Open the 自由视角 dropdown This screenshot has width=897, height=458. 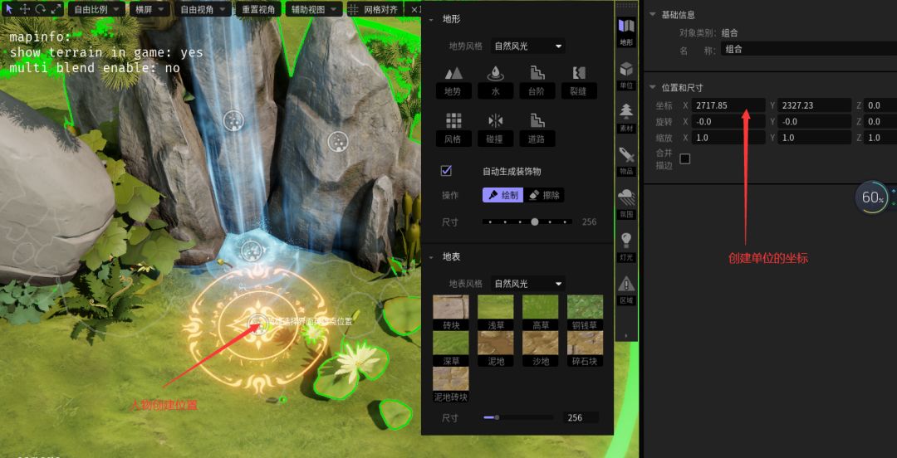203,9
